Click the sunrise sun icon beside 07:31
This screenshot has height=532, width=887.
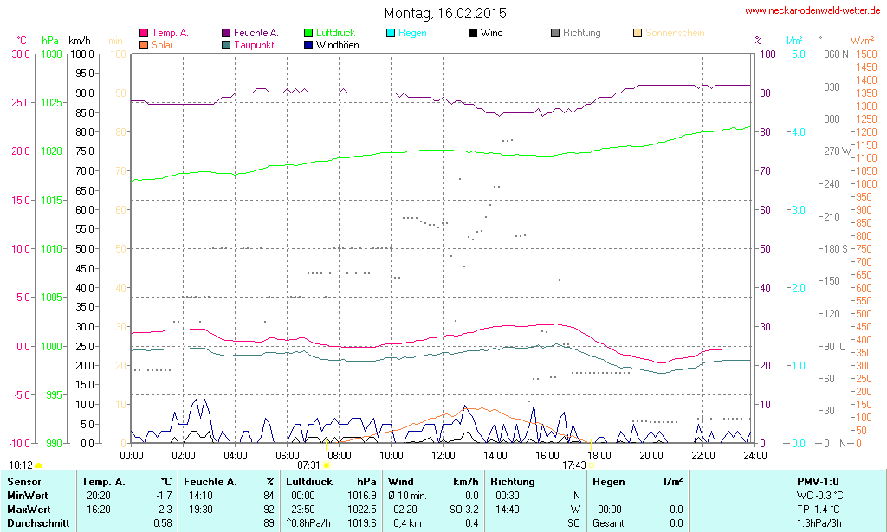(x=327, y=465)
